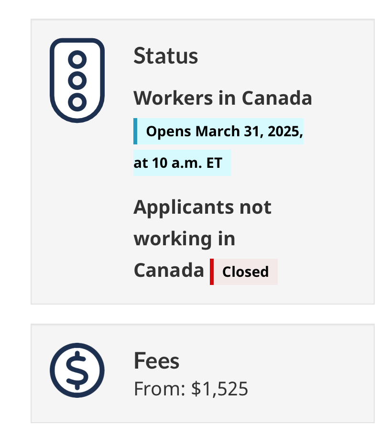Screen dimensions: 392x437
Task: Click the Closed status badge
Action: tap(244, 272)
